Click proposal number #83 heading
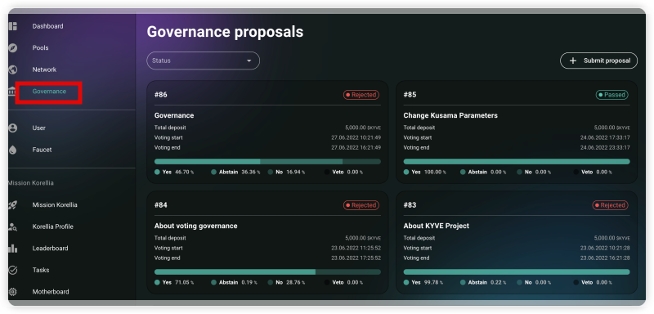The height and width of the screenshot is (314, 654). pos(410,205)
